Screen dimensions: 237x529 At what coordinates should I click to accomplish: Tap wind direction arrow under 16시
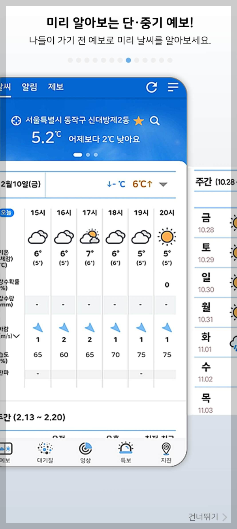click(64, 327)
